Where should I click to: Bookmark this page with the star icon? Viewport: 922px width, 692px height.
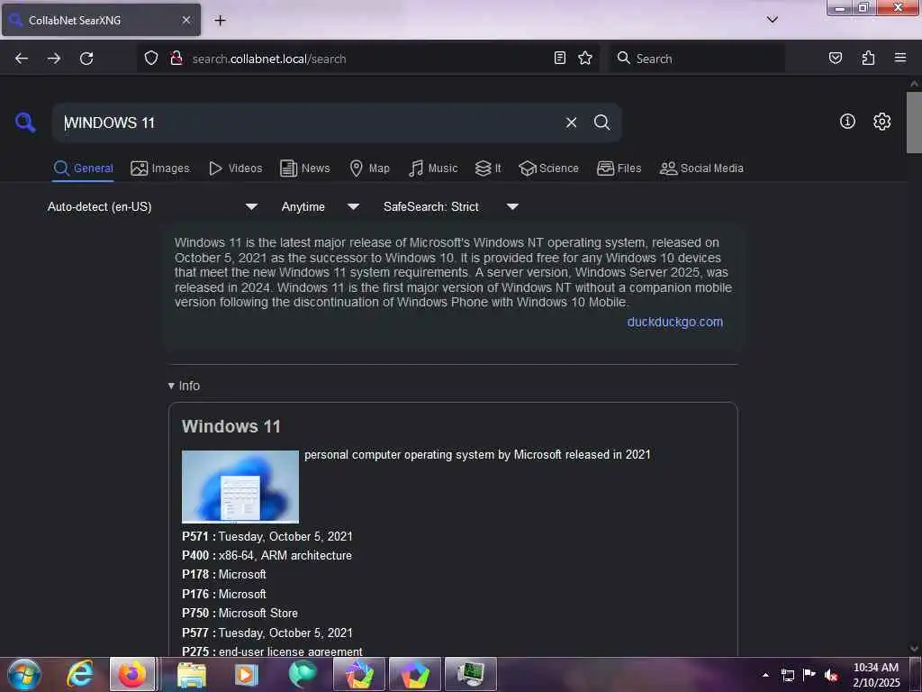585,58
